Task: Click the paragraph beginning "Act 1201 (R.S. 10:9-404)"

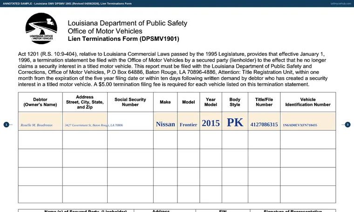Action: (x=173, y=69)
